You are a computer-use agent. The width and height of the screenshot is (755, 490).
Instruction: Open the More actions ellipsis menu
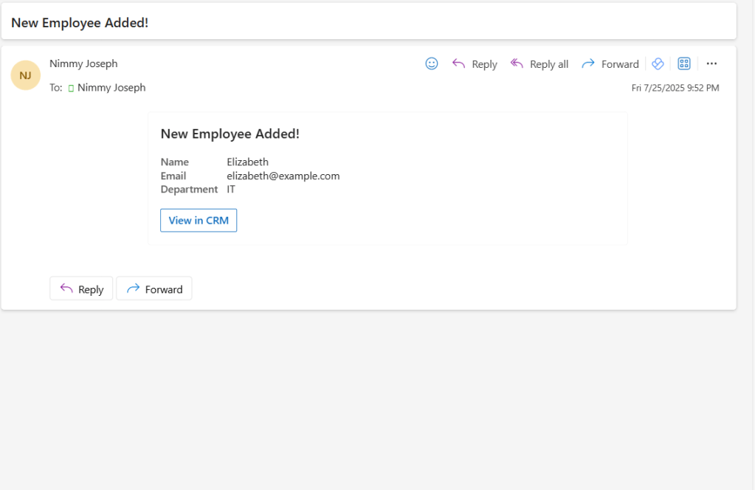pyautogui.click(x=711, y=64)
